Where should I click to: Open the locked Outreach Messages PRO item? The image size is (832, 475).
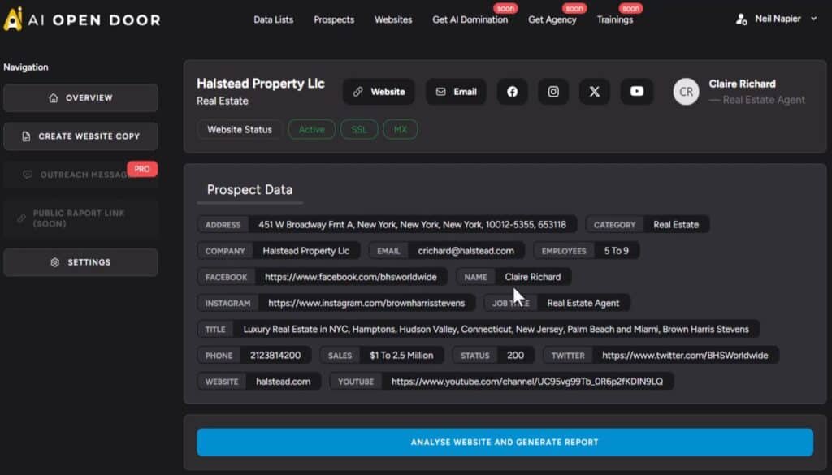tap(80, 175)
